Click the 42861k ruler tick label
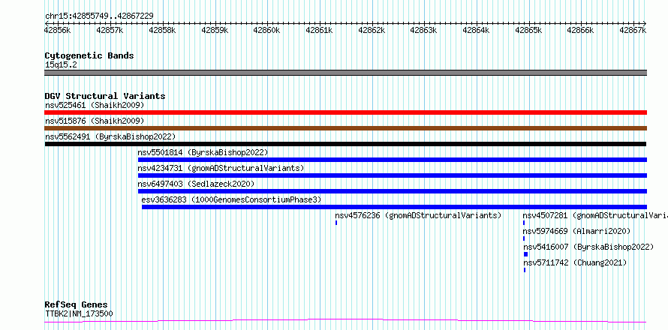 [x=319, y=30]
